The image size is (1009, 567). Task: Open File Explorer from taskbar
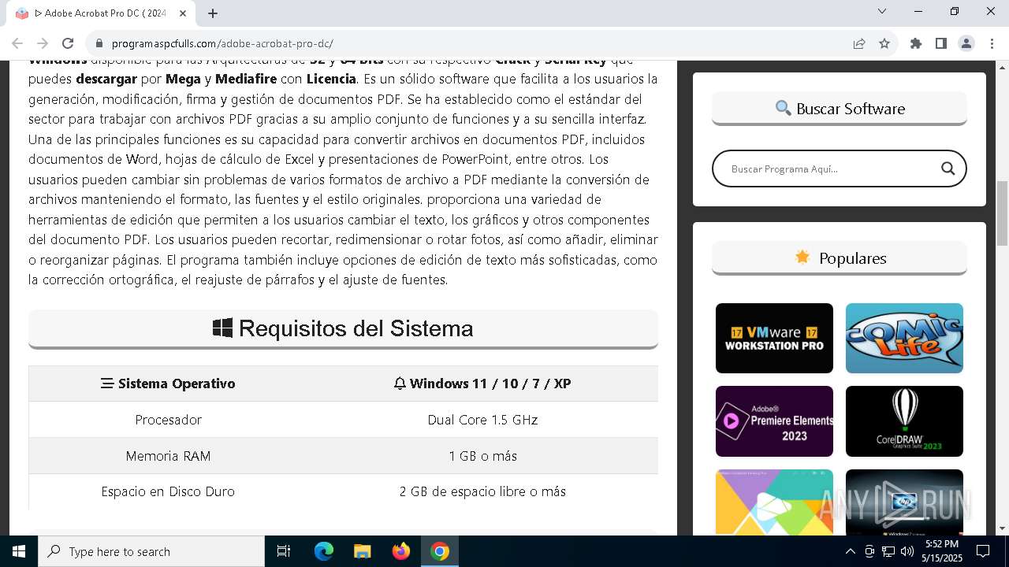(363, 551)
